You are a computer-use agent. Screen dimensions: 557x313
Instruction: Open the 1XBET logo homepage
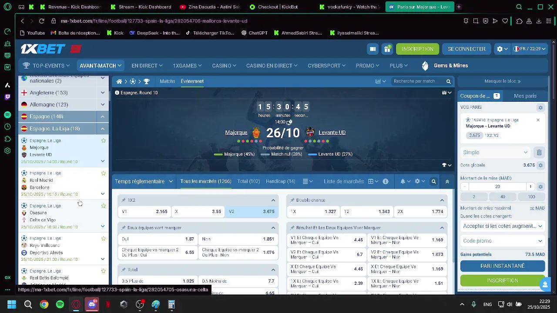click(x=43, y=49)
